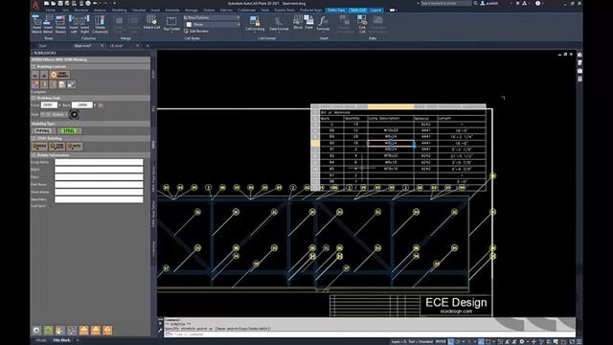Open the Top Center alignment tool
Viewport: 613px width, 345px height.
(171, 24)
